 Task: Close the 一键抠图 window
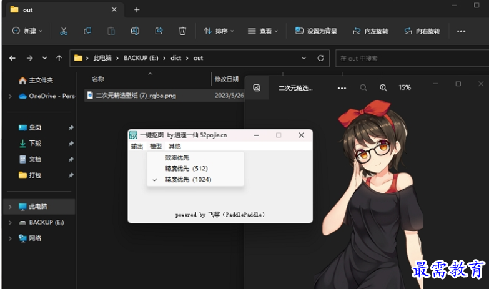tap(301, 135)
